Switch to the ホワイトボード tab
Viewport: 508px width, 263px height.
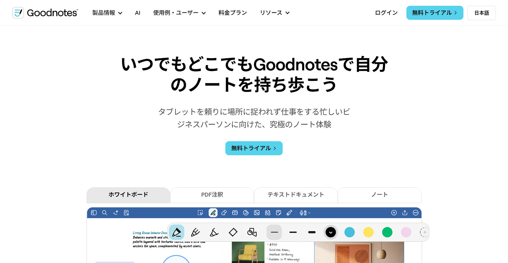pos(128,195)
